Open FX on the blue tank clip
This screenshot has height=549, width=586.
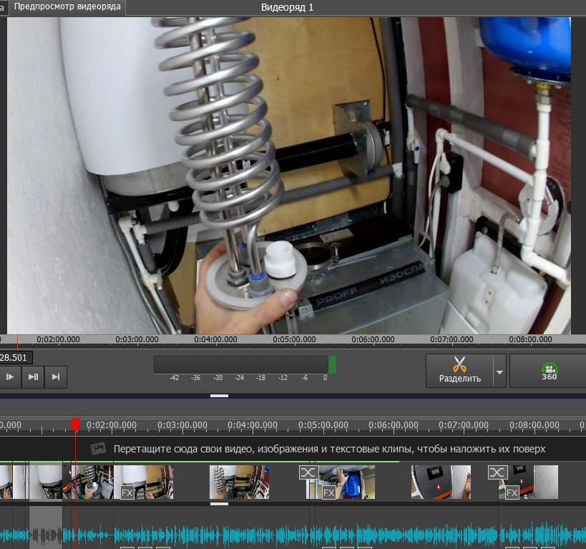pyautogui.click(x=328, y=492)
